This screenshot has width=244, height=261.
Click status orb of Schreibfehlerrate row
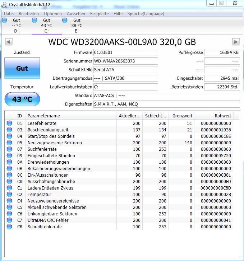[x=9, y=227]
